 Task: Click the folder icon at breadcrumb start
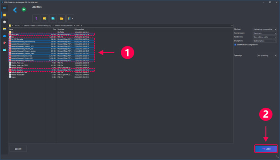pos(10,26)
